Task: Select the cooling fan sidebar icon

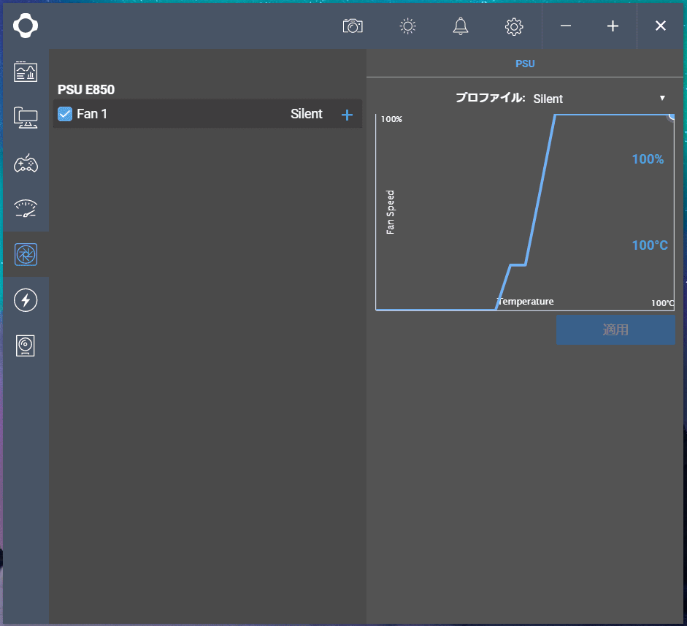Action: coord(26,254)
